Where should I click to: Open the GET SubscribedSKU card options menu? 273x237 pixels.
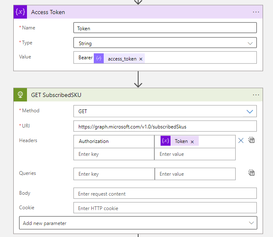click(256, 95)
